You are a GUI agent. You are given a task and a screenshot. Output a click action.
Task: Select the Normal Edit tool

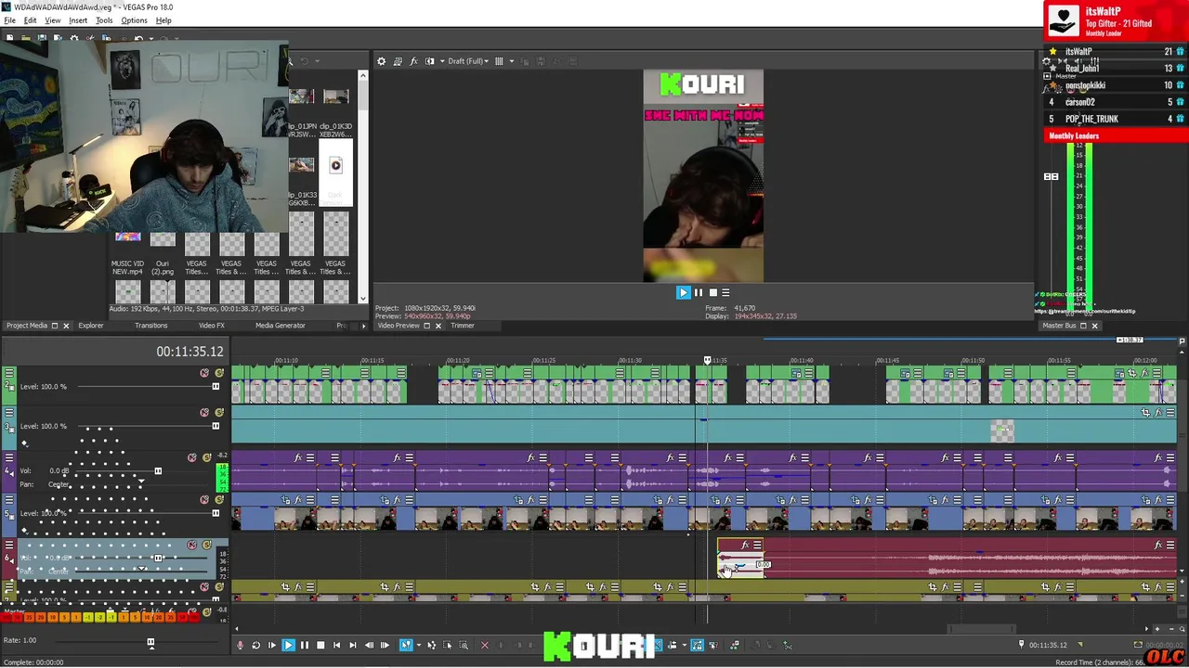tap(405, 645)
